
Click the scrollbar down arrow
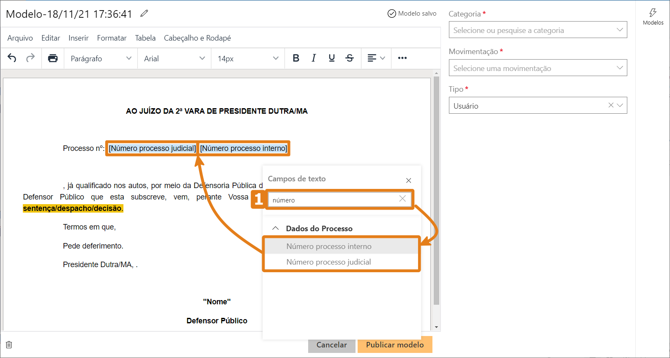[x=436, y=327]
